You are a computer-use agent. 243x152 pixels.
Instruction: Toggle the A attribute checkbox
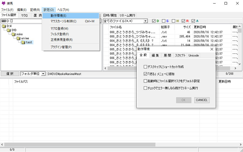[x=193, y=21]
